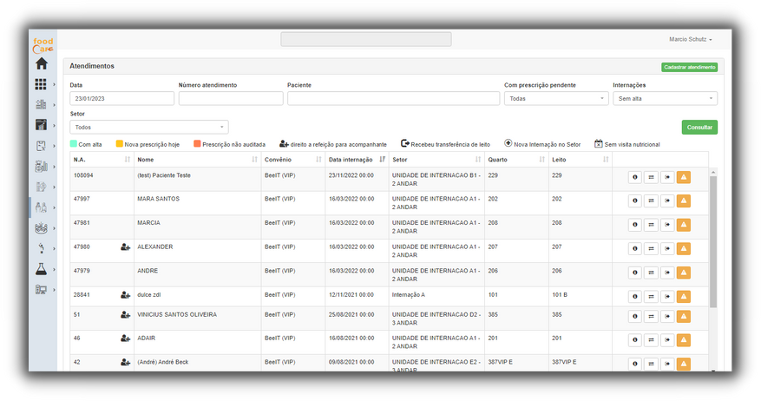Click transfer arrows icon for MARA SANTOS
Screen dimensions: 761x401
pyautogui.click(x=651, y=201)
